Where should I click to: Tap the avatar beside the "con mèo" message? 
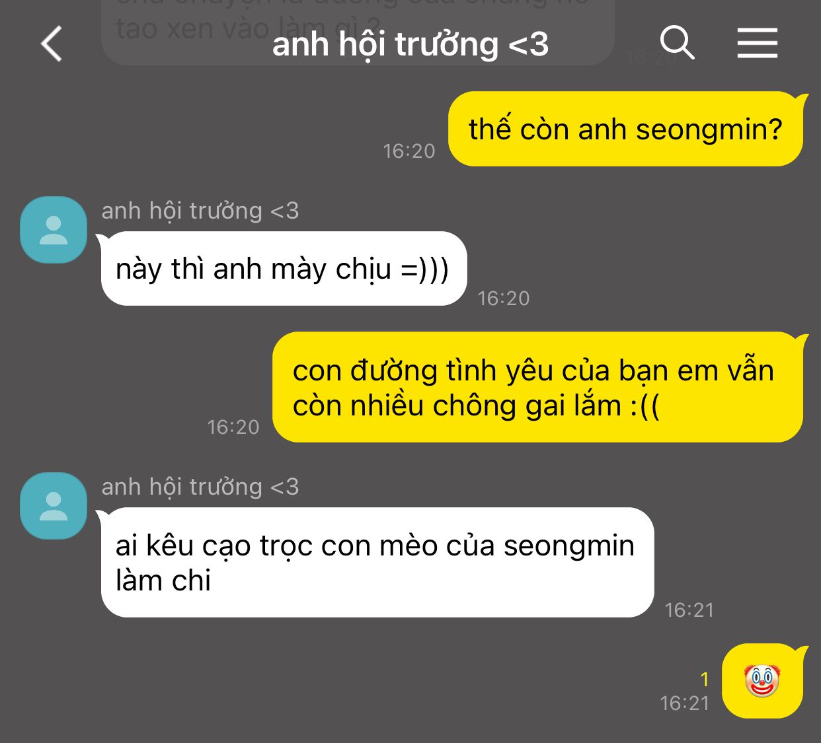[54, 506]
